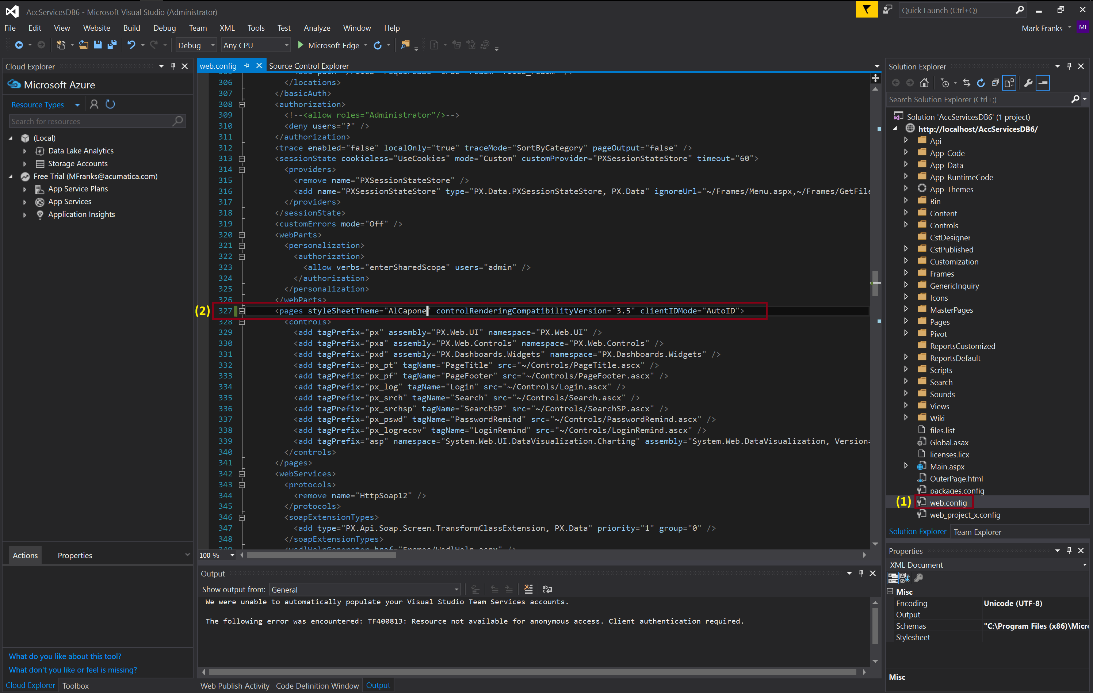Open the Analyze menu
The image size is (1093, 693).
point(317,28)
